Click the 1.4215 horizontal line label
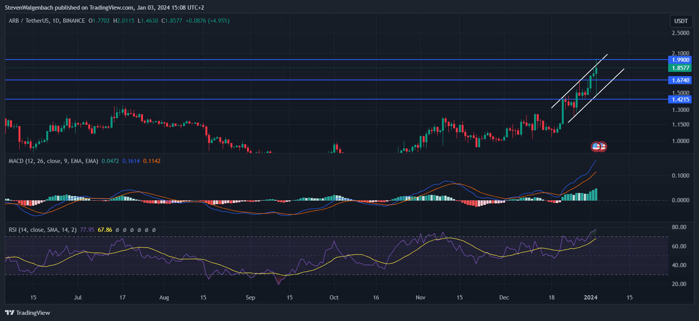 coord(681,100)
